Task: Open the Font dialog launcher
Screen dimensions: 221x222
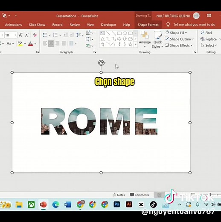Action: [38, 52]
